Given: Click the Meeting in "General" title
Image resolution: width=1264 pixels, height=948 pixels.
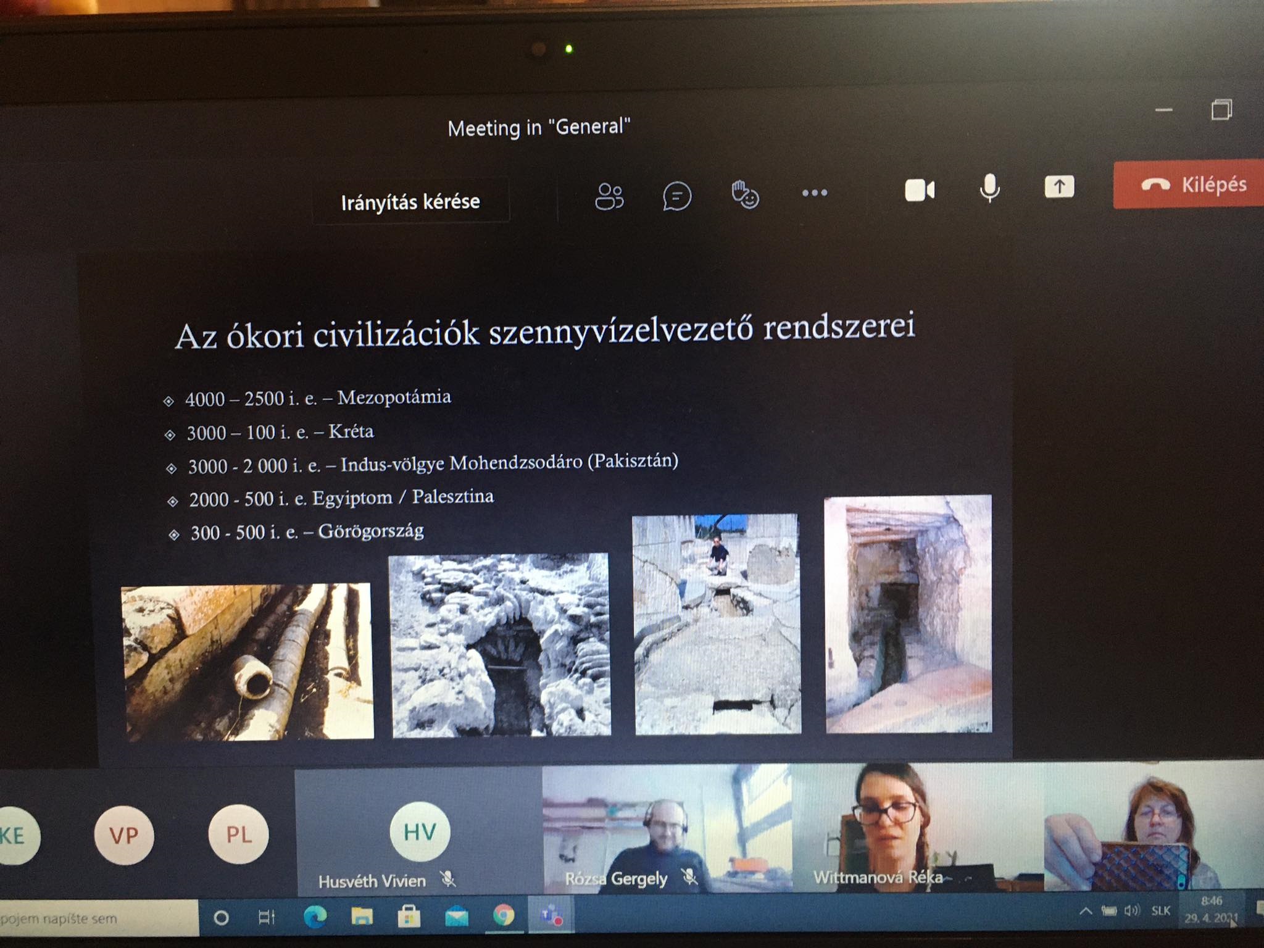Looking at the screenshot, I should click(x=539, y=128).
